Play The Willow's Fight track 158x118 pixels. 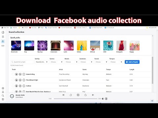20,80
